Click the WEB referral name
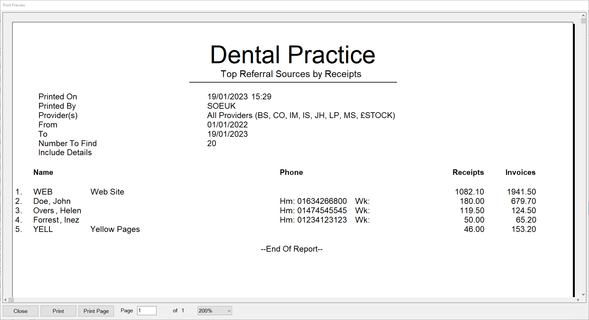Image resolution: width=589 pixels, height=320 pixels. pyautogui.click(x=43, y=192)
